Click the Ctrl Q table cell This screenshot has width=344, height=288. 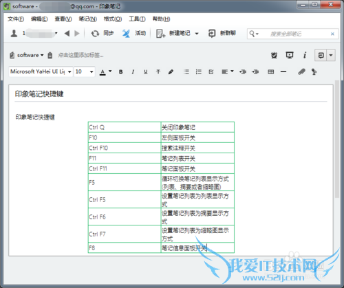pyautogui.click(x=125, y=127)
